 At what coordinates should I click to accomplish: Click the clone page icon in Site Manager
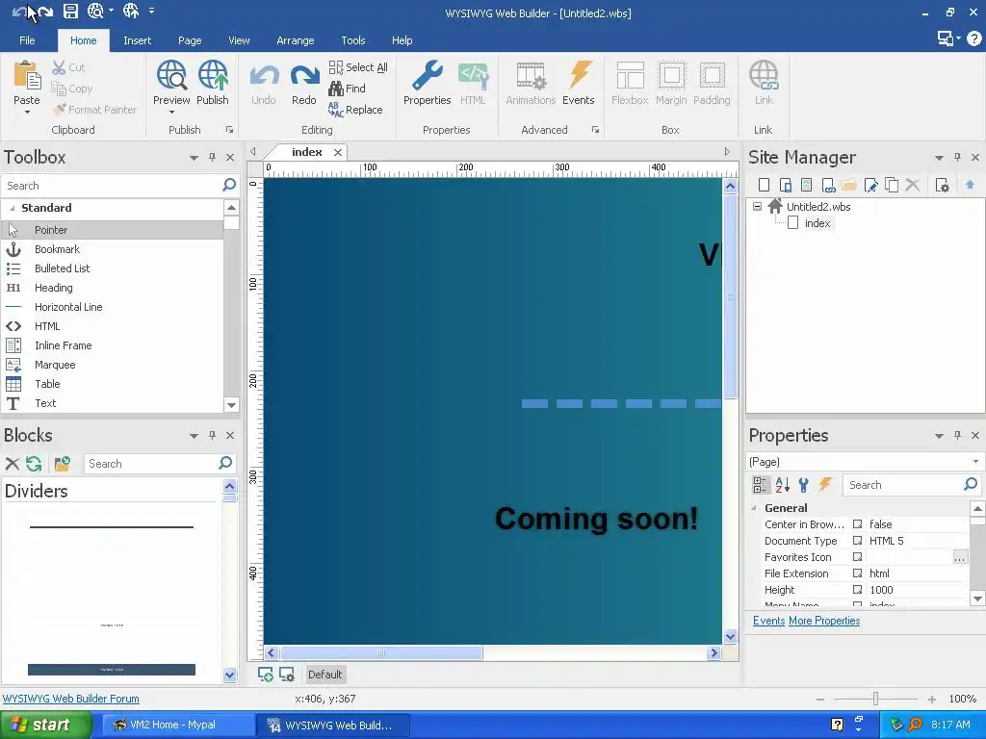892,185
